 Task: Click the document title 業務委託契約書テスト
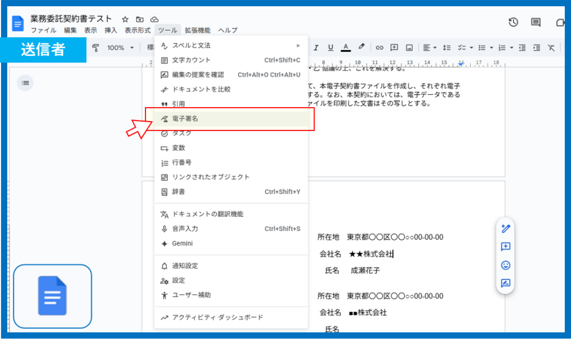(x=71, y=20)
